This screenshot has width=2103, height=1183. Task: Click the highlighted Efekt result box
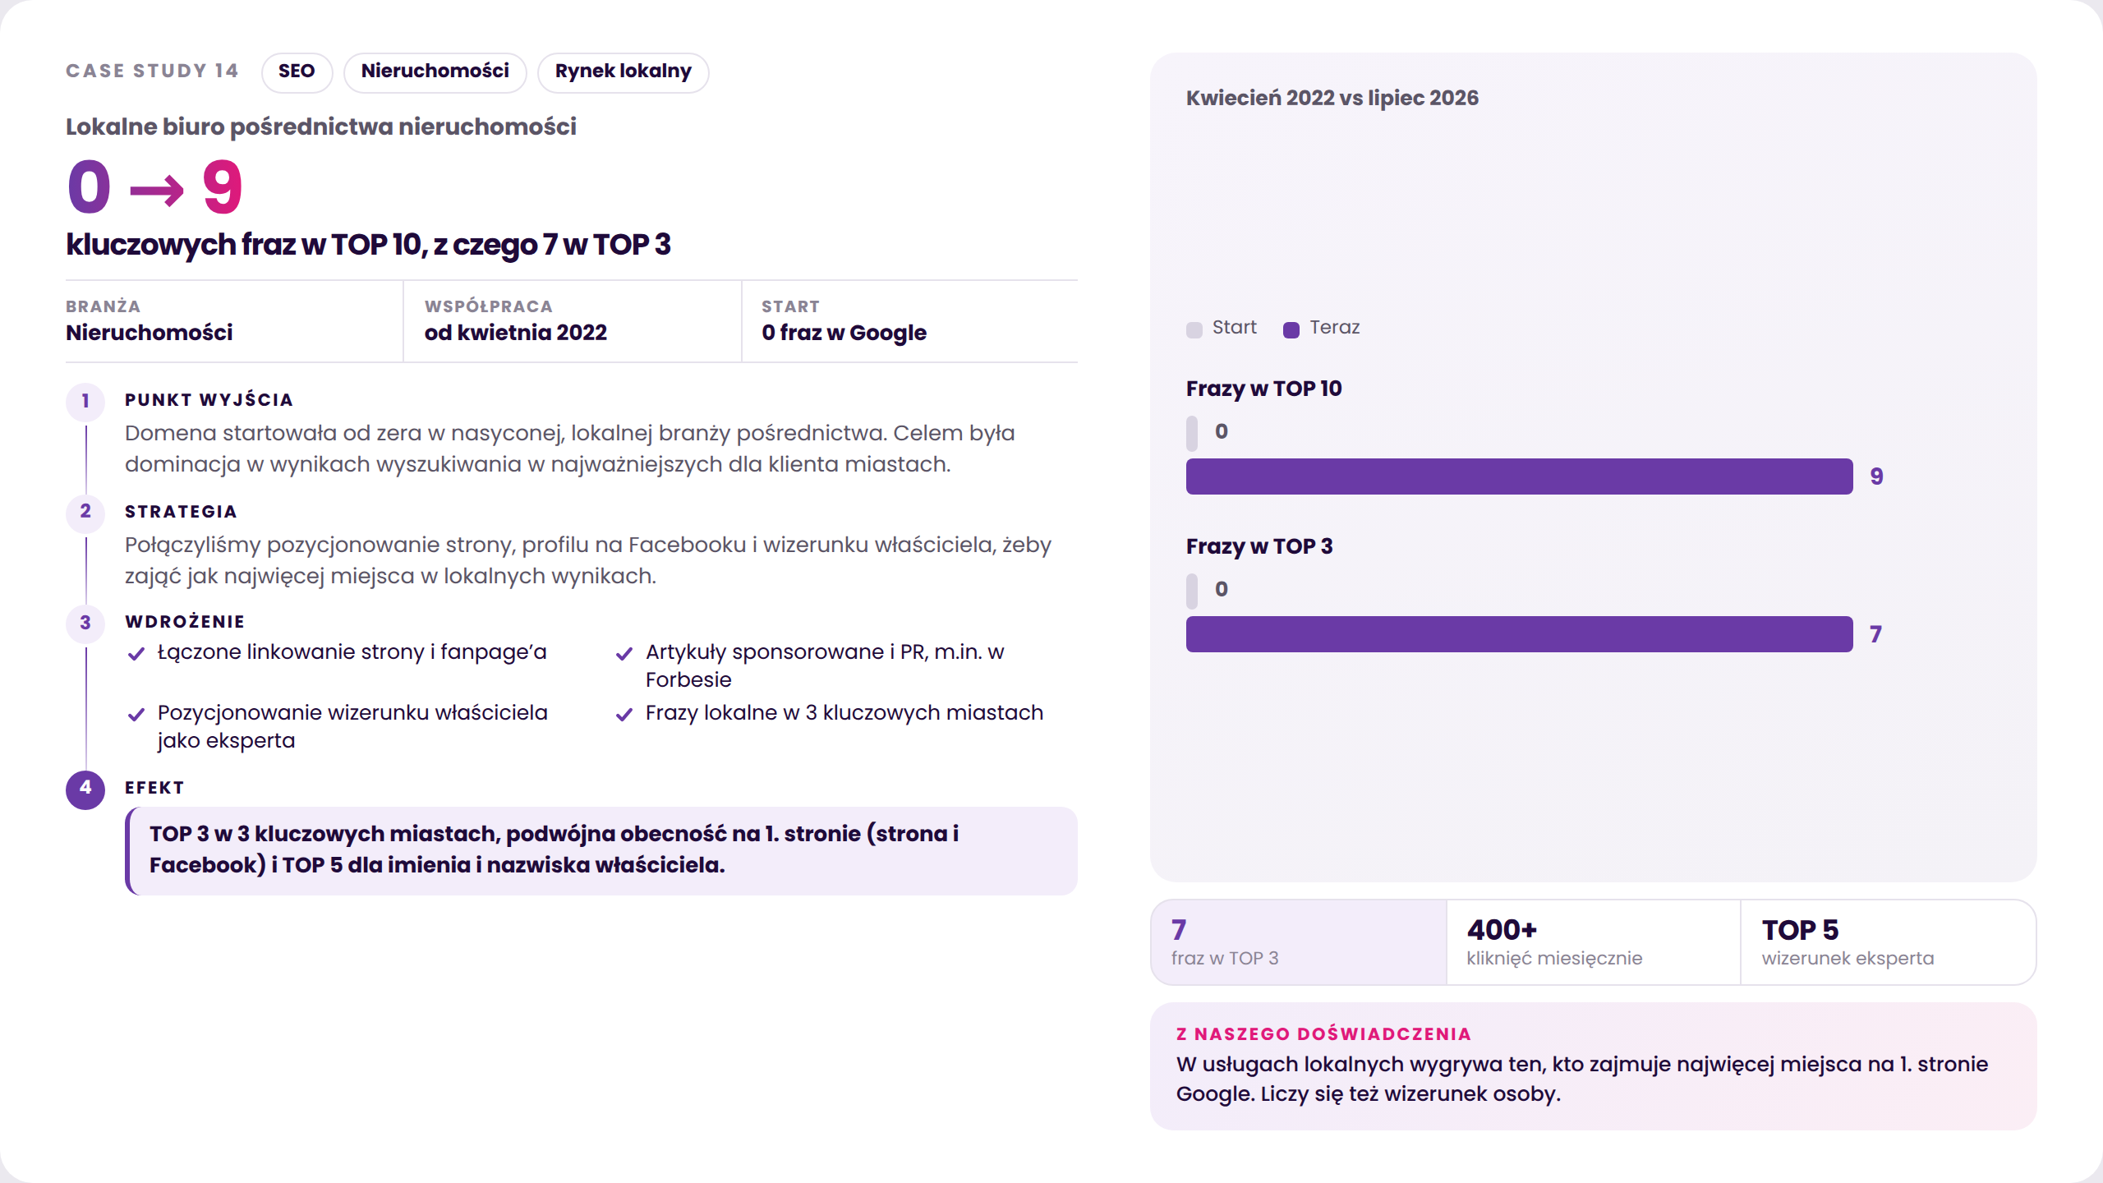pos(601,850)
